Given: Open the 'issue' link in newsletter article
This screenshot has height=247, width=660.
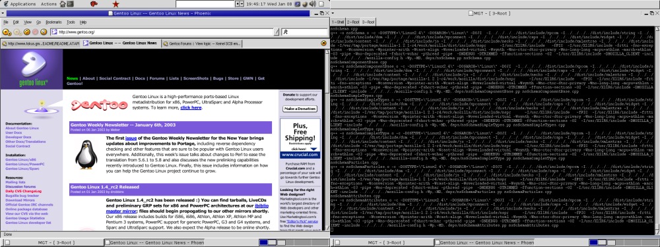Looking at the screenshot, I should point(131,138).
